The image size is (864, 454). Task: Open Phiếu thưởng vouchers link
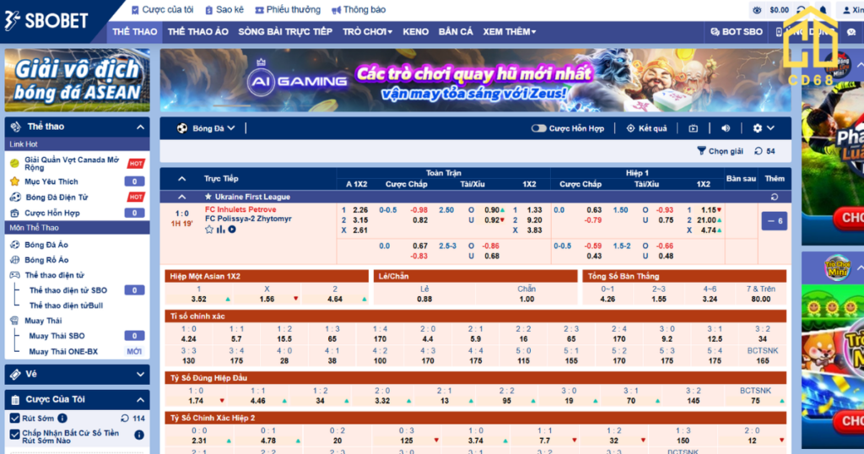288,9
